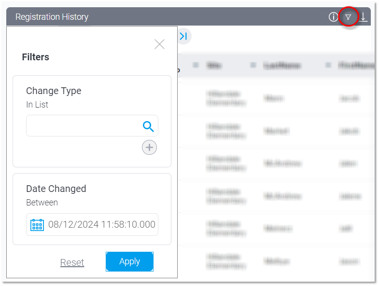Viewport: 379px width, 286px height.
Task: Click the Date Changed filter label
Action: pyautogui.click(x=56, y=189)
